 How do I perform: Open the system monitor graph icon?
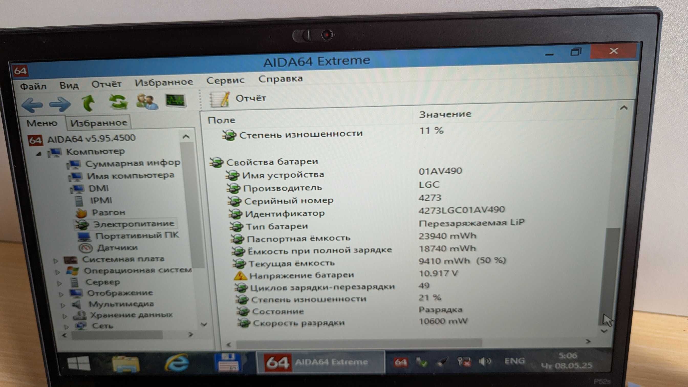pos(176,101)
